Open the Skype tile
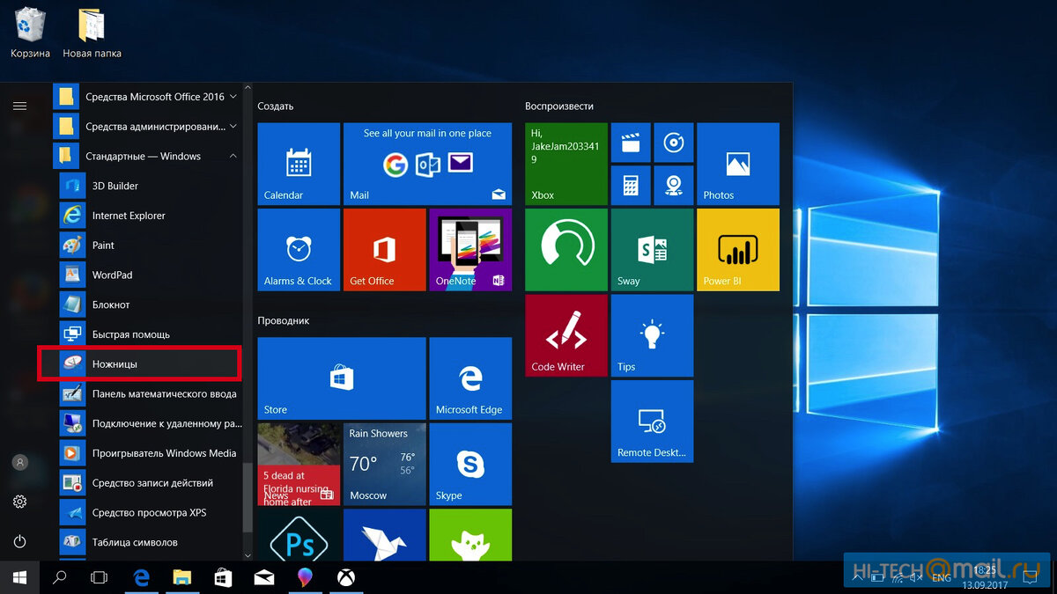Screen dimensions: 1057x594 (470, 464)
